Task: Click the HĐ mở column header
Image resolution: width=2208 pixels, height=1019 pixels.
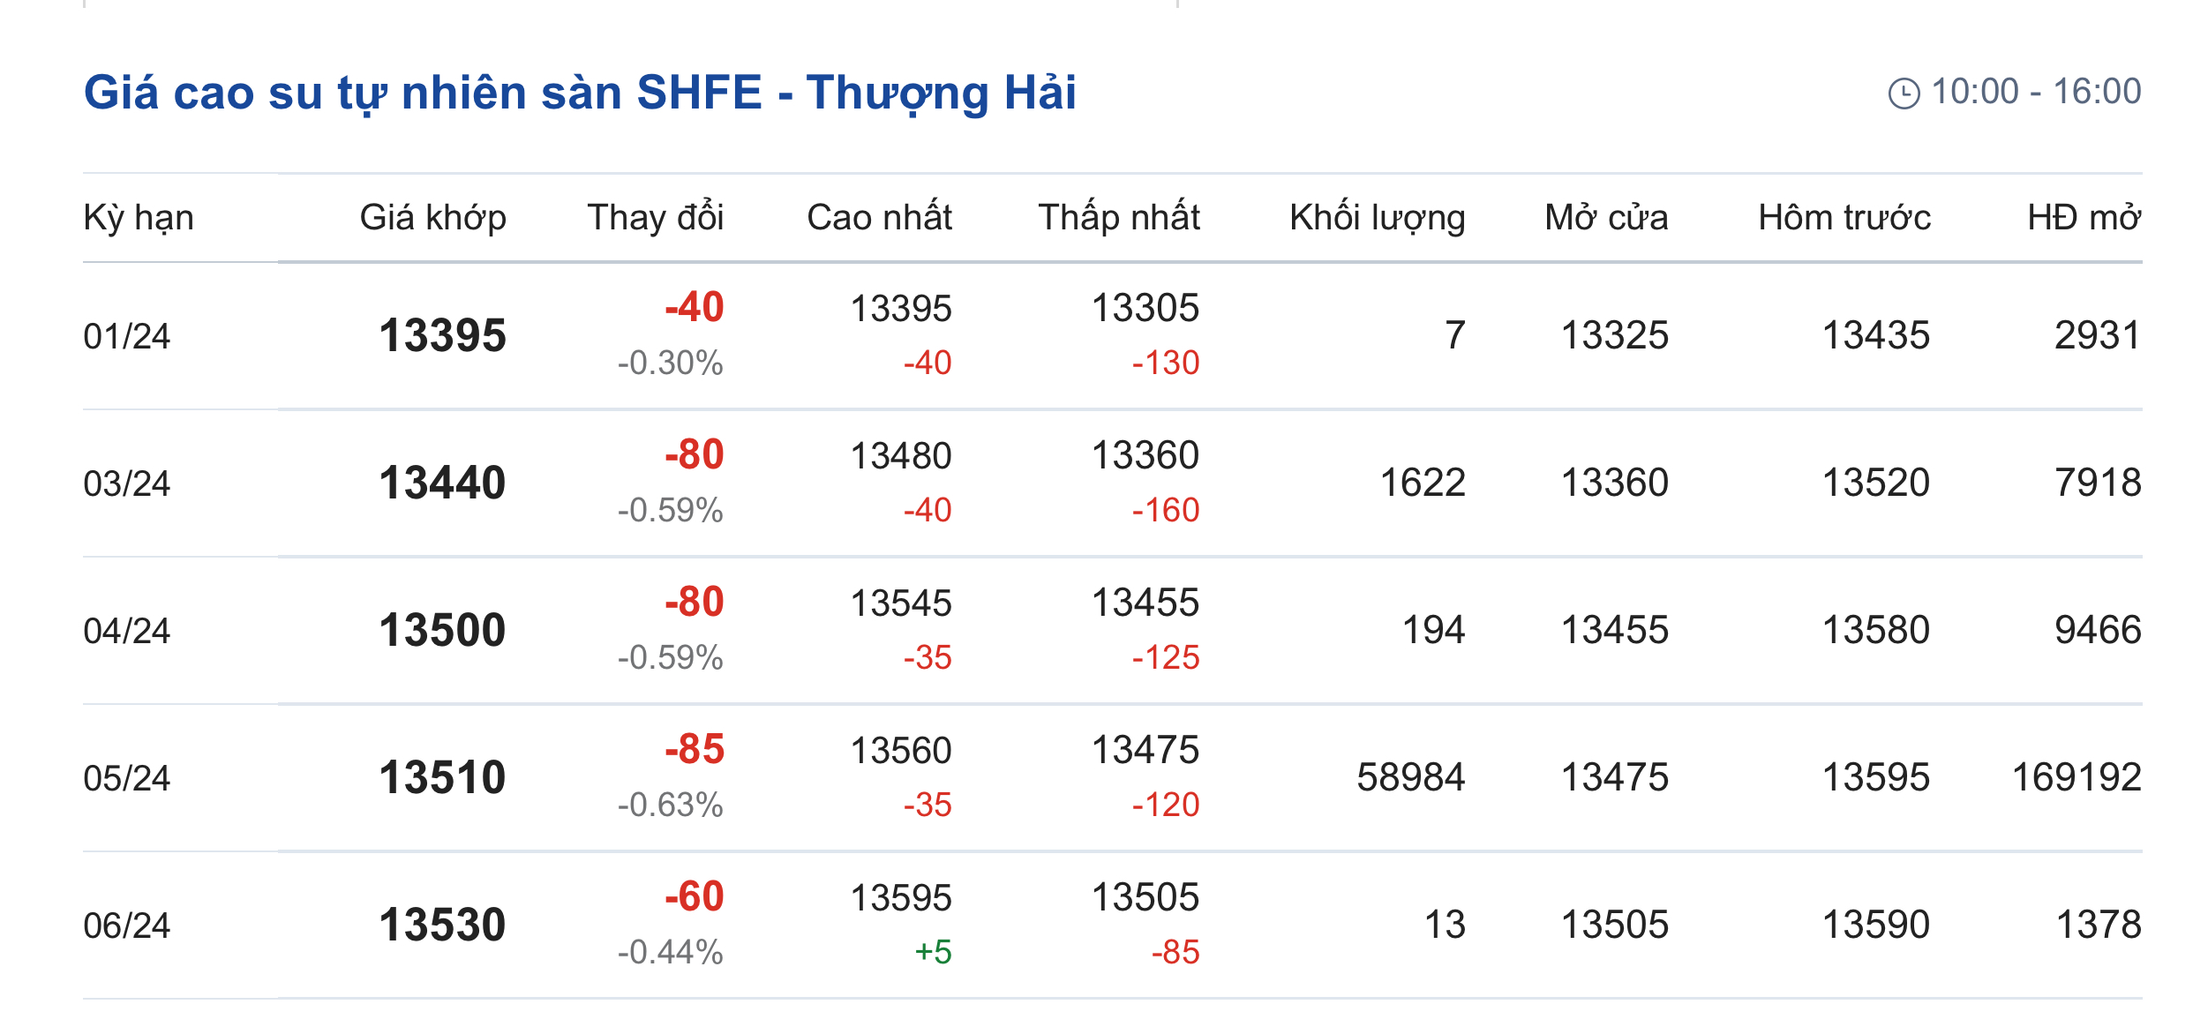Action: coord(2084,218)
